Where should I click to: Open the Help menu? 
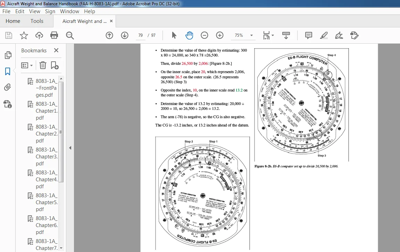coord(90,11)
